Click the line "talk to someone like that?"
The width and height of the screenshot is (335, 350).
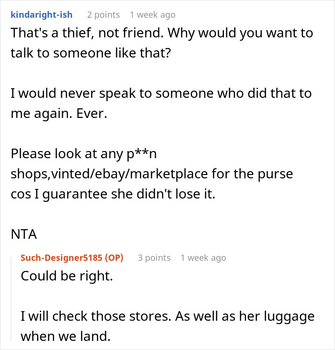click(x=91, y=53)
